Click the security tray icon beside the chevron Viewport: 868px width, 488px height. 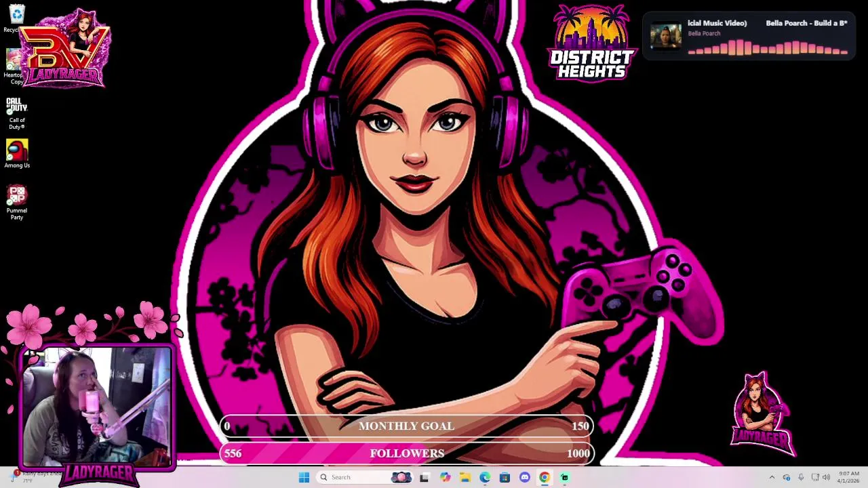tap(787, 477)
